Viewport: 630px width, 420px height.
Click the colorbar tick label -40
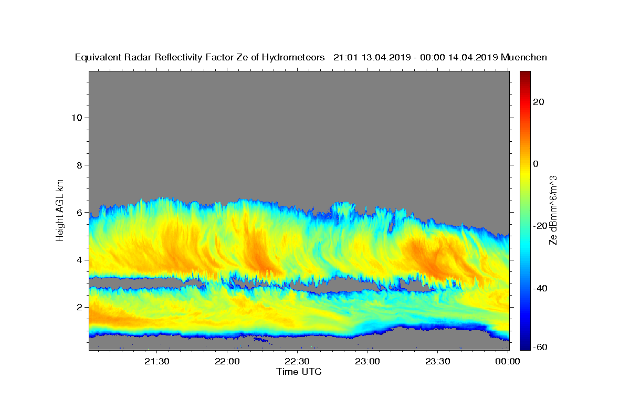540,288
